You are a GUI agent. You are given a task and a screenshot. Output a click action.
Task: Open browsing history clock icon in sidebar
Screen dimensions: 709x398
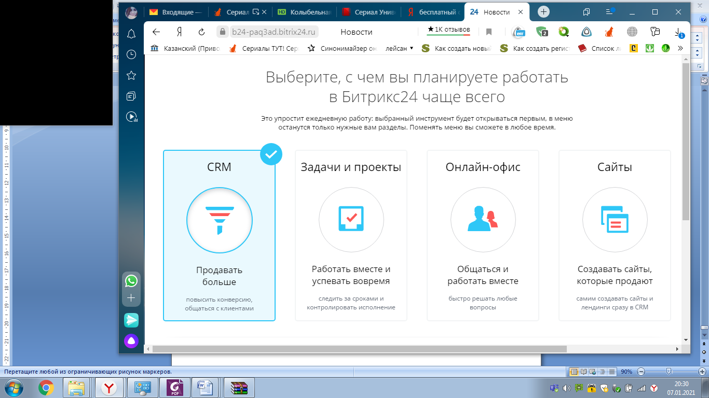click(131, 54)
